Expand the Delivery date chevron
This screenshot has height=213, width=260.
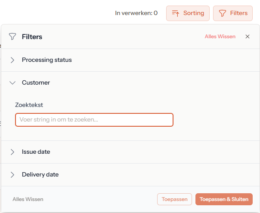point(12,175)
